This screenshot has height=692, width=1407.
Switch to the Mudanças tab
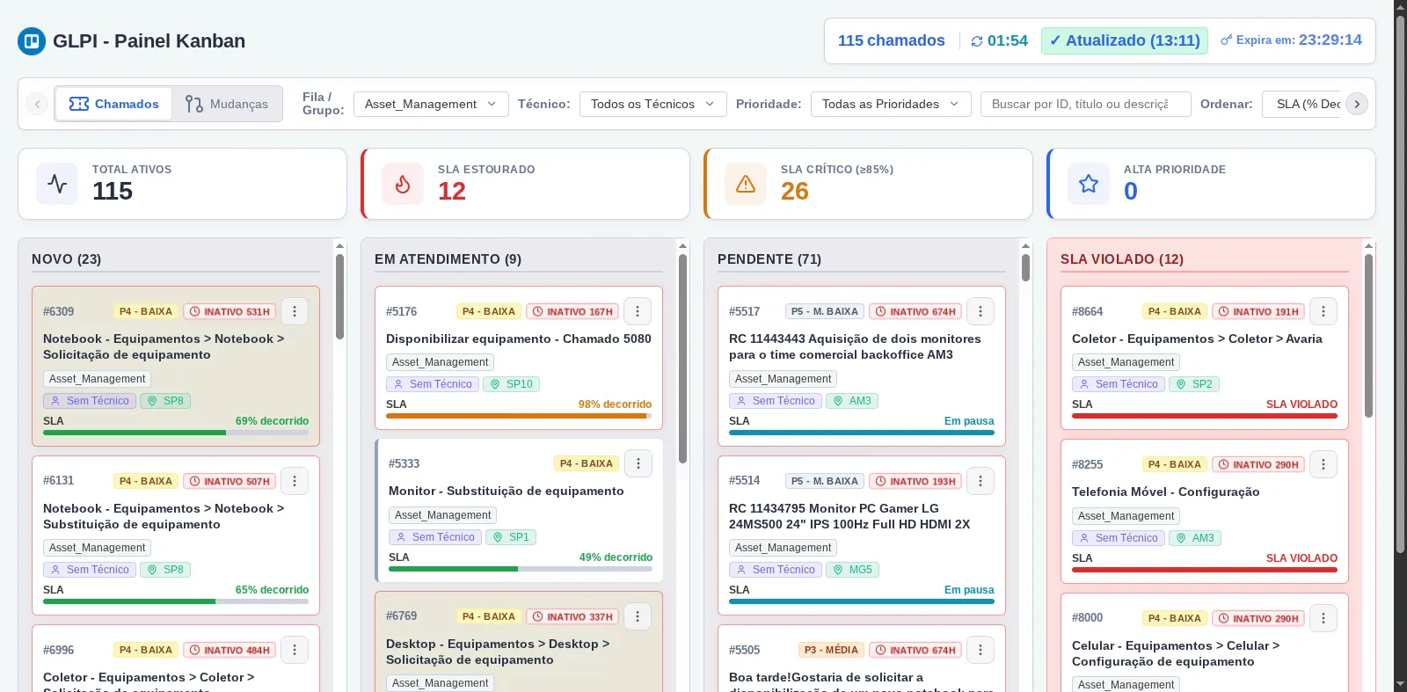click(227, 104)
